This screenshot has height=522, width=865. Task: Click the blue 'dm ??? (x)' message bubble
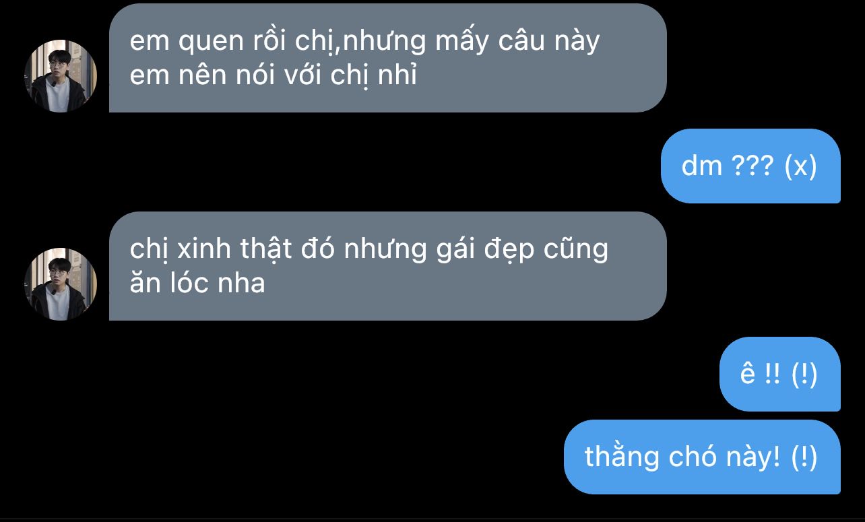(x=750, y=166)
